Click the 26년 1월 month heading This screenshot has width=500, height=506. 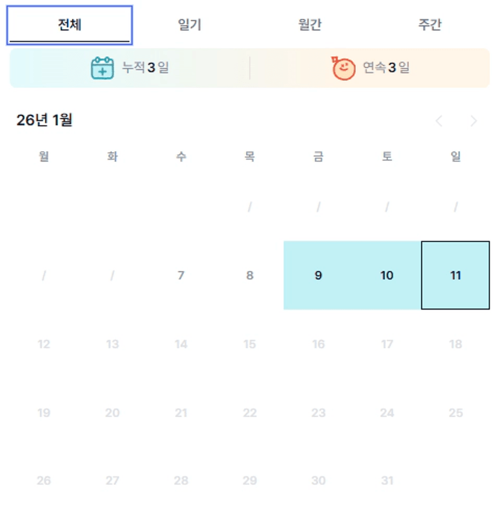click(x=44, y=120)
